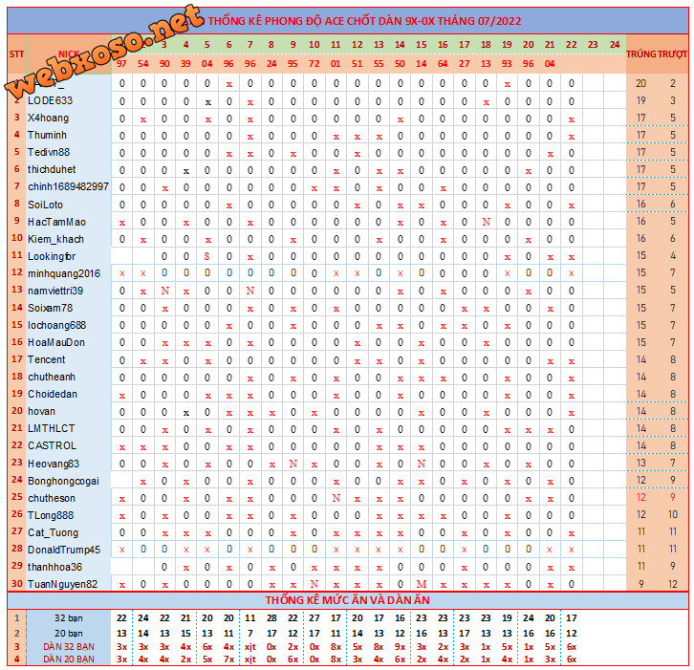
Task: Select nickname thanhhoa36
Action: click(54, 567)
